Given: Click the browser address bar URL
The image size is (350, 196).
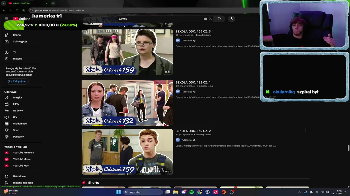Looking at the screenshot, I should coord(60,10).
